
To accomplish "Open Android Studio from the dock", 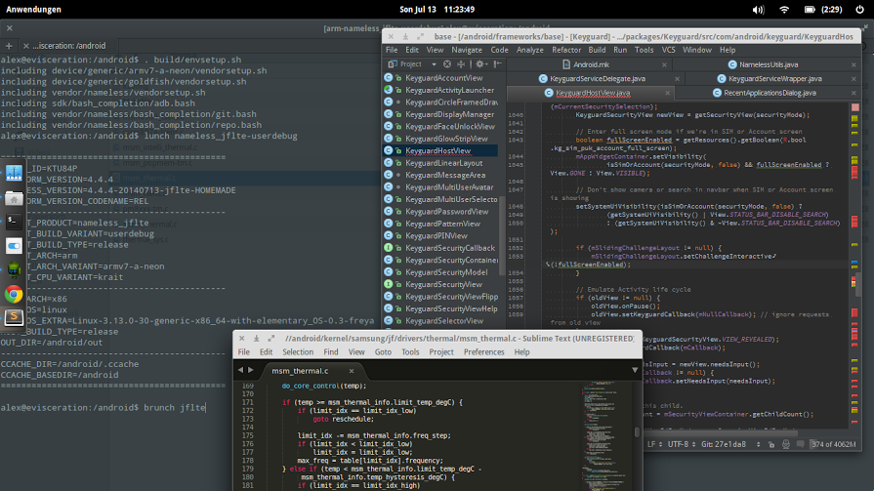I will 14,269.
